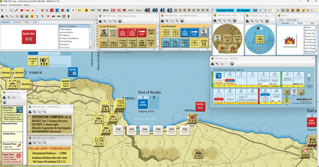Select the Axis tab in Fichas window
This screenshot has height=167, width=319.
312,23
